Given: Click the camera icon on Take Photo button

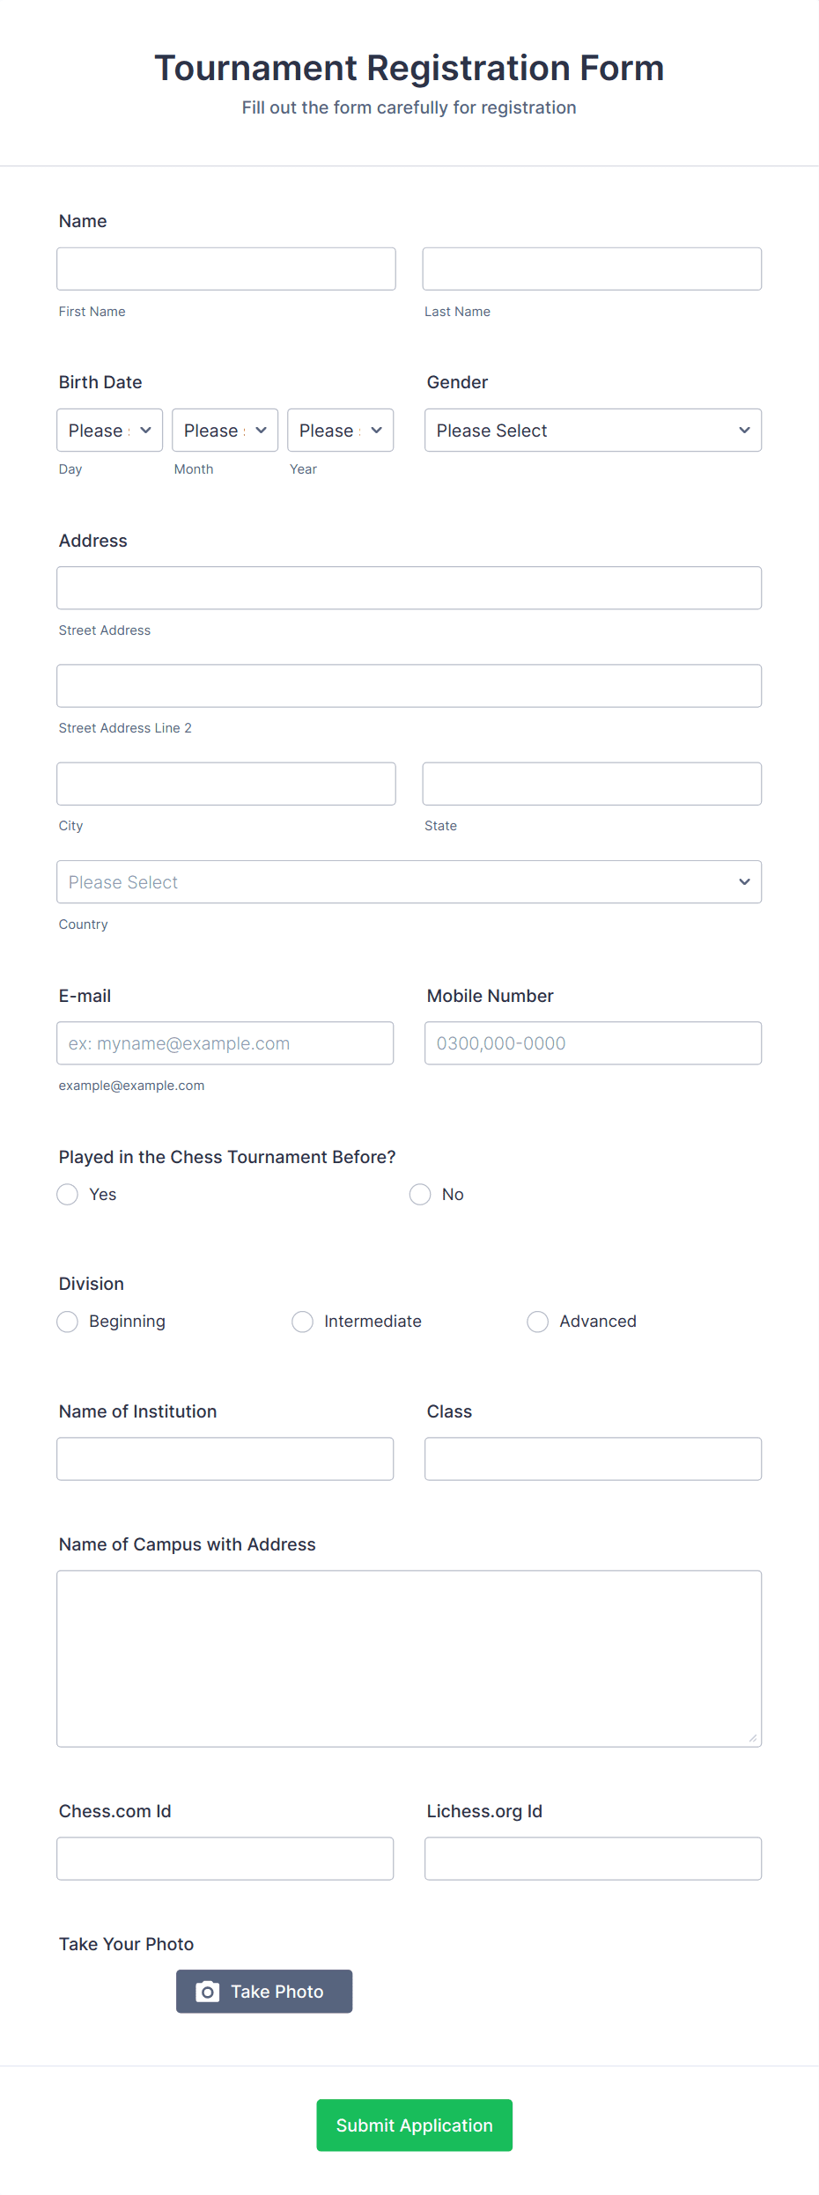Looking at the screenshot, I should 207,1992.
